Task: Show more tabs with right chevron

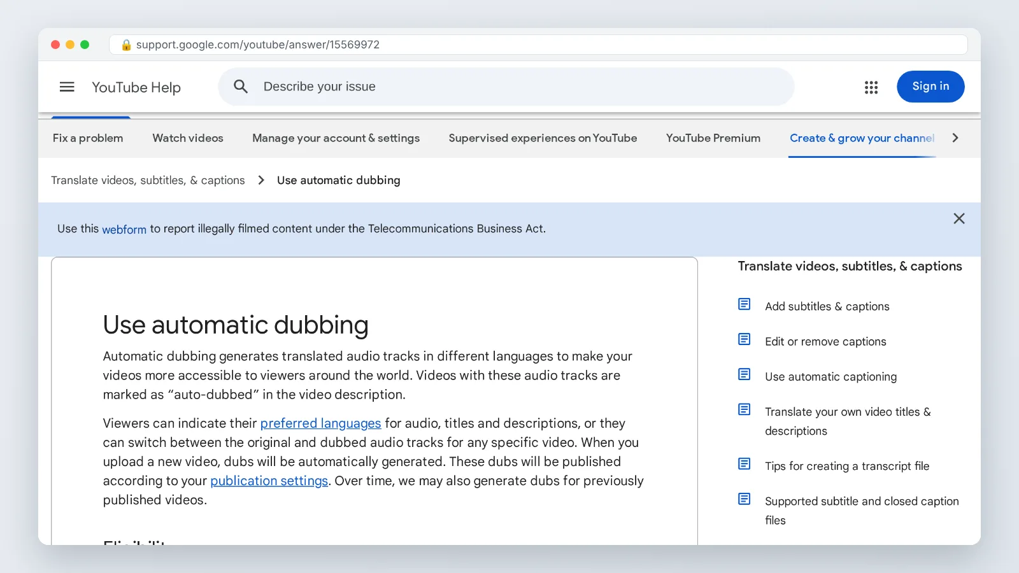Action: pos(955,138)
